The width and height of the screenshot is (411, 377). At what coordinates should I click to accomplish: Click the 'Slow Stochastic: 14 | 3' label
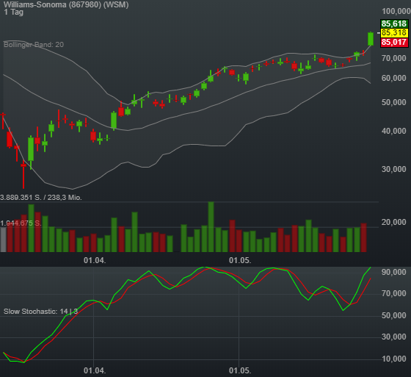tap(40, 312)
